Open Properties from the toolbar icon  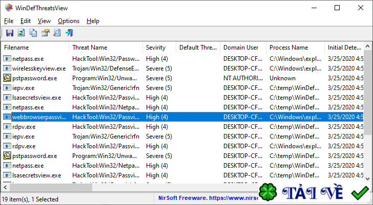pyautogui.click(x=45, y=33)
